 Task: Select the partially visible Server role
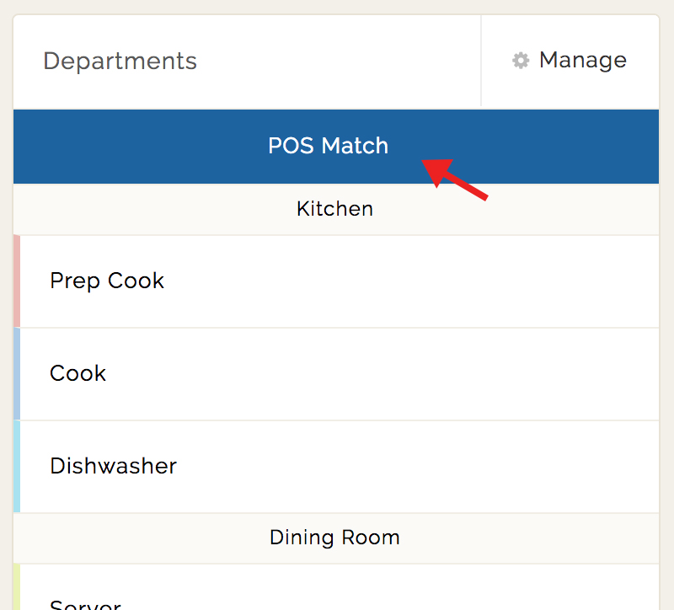coord(337,595)
